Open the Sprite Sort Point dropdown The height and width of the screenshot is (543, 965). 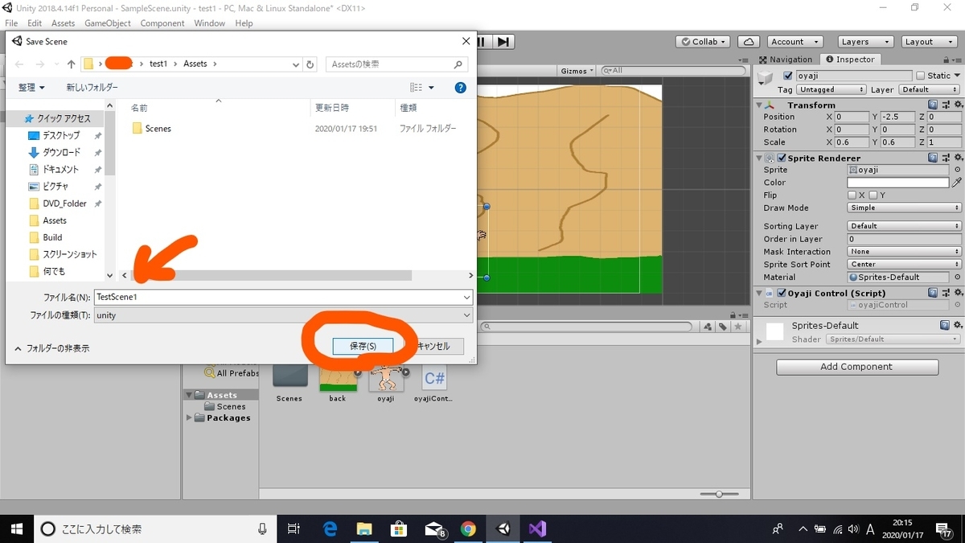pyautogui.click(x=904, y=264)
